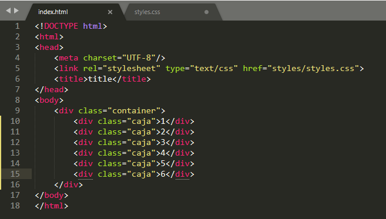This screenshot has width=386, height=219.
Task: Click the "caja" value on line 10
Action: (142, 122)
